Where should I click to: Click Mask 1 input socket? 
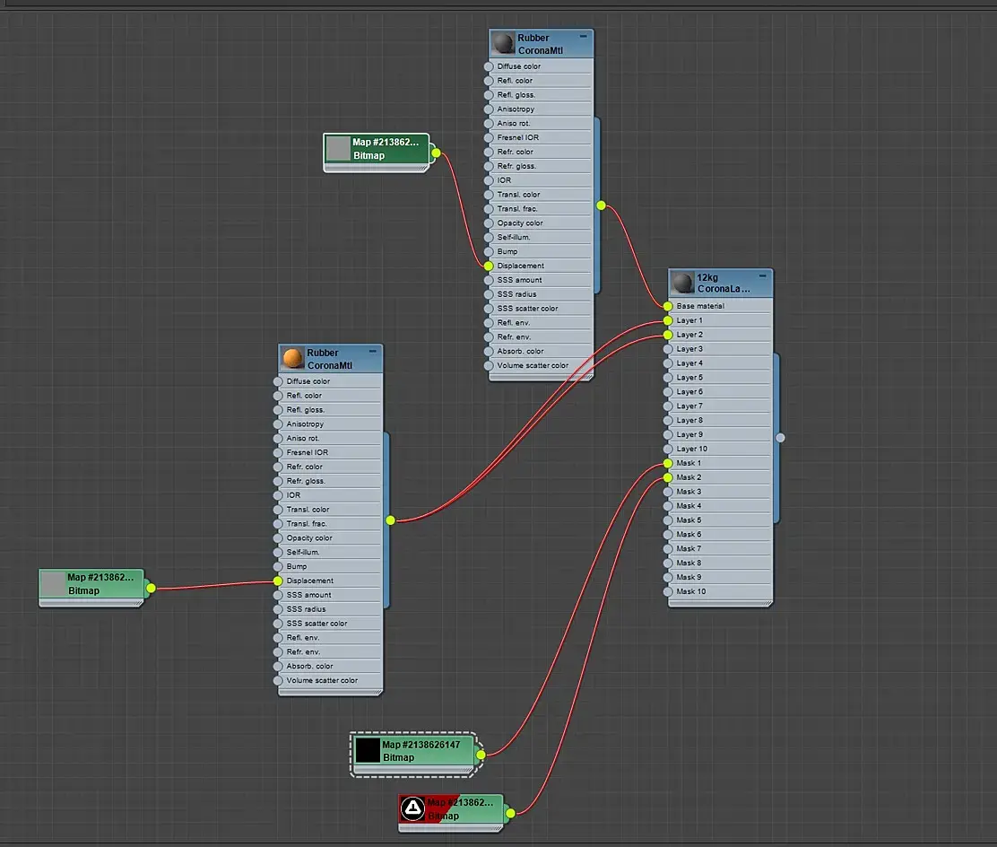point(668,463)
